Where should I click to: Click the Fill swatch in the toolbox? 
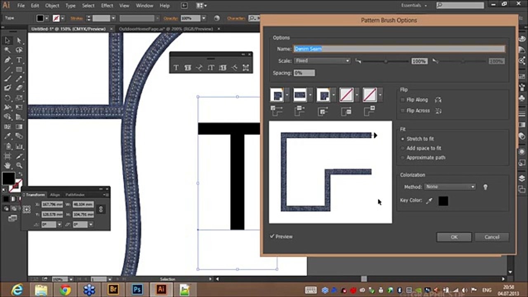[x=8, y=179]
